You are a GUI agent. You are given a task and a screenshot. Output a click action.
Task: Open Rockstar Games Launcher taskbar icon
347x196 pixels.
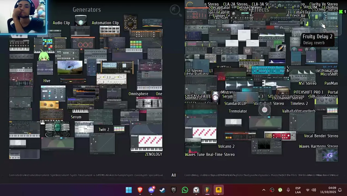pyautogui.click(x=219, y=190)
